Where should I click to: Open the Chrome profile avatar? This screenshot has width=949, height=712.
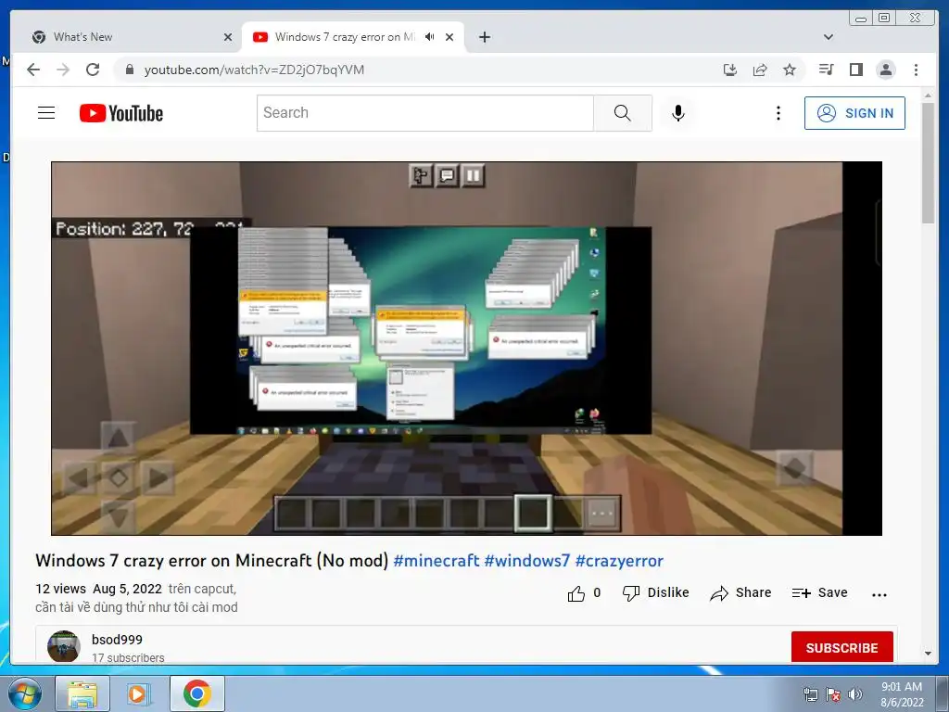[x=885, y=70]
